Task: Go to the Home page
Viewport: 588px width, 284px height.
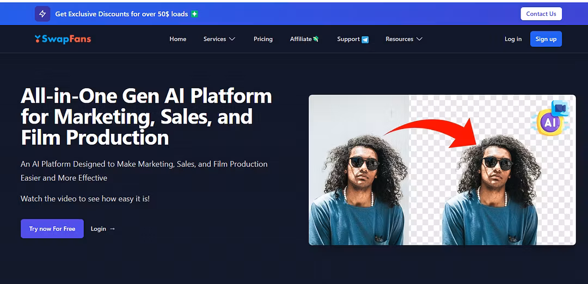Action: (x=177, y=39)
